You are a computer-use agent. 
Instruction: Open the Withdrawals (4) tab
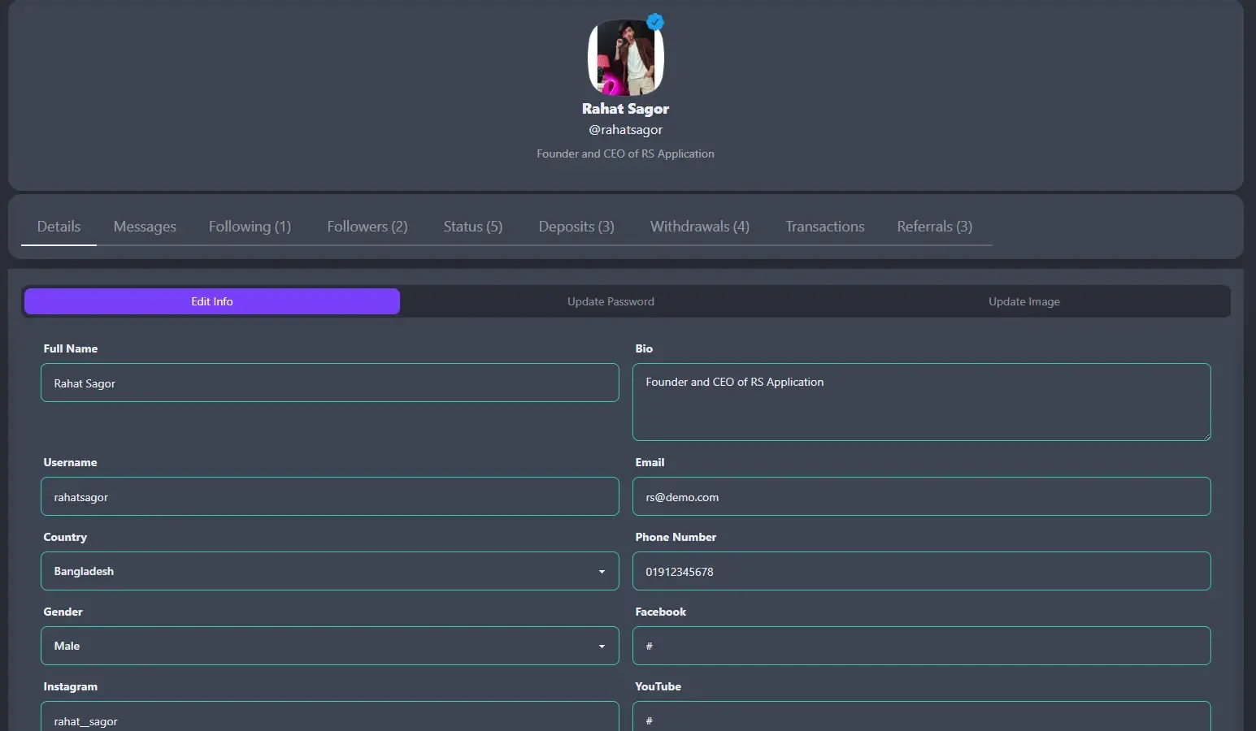pyautogui.click(x=699, y=227)
